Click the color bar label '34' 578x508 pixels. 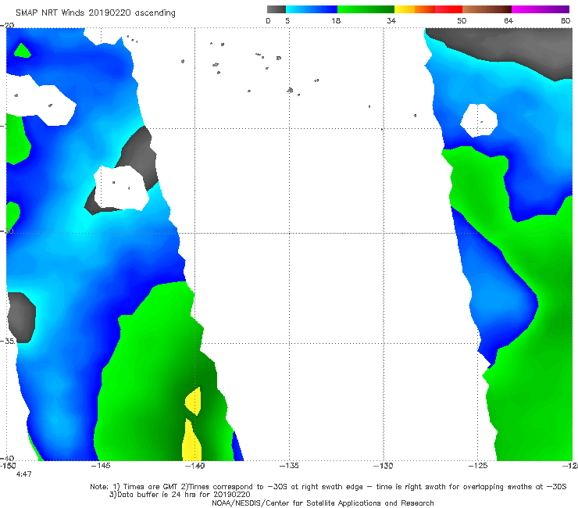[391, 20]
